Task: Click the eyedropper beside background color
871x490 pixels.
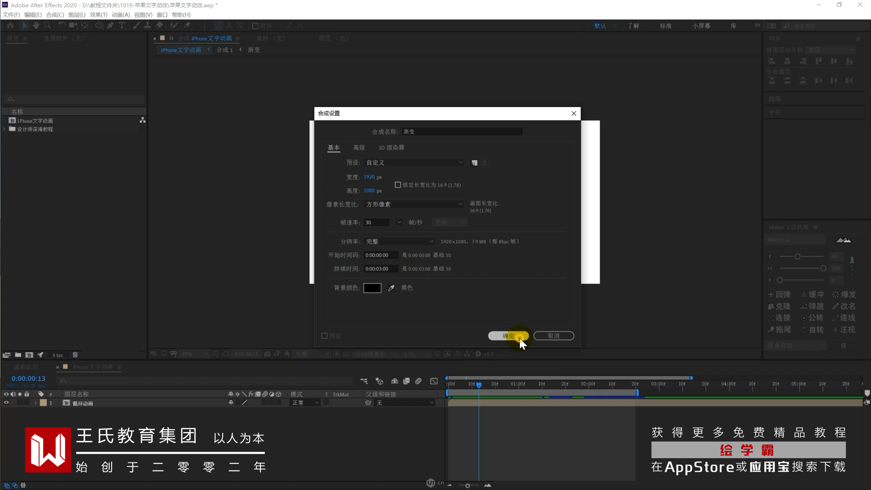Action: tap(391, 288)
